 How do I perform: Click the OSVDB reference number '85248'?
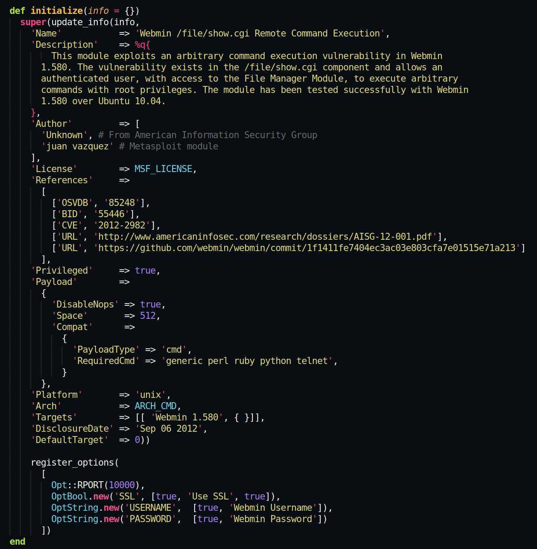tap(122, 203)
